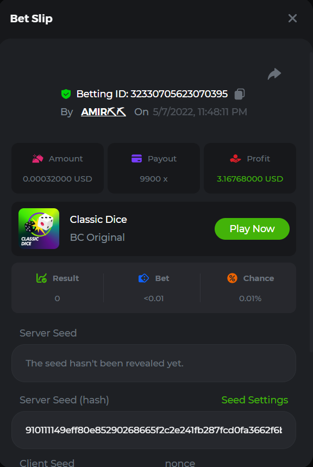The width and height of the screenshot is (313, 467).
Task: Click the vertical scrollbar on the right
Action: [311, 203]
